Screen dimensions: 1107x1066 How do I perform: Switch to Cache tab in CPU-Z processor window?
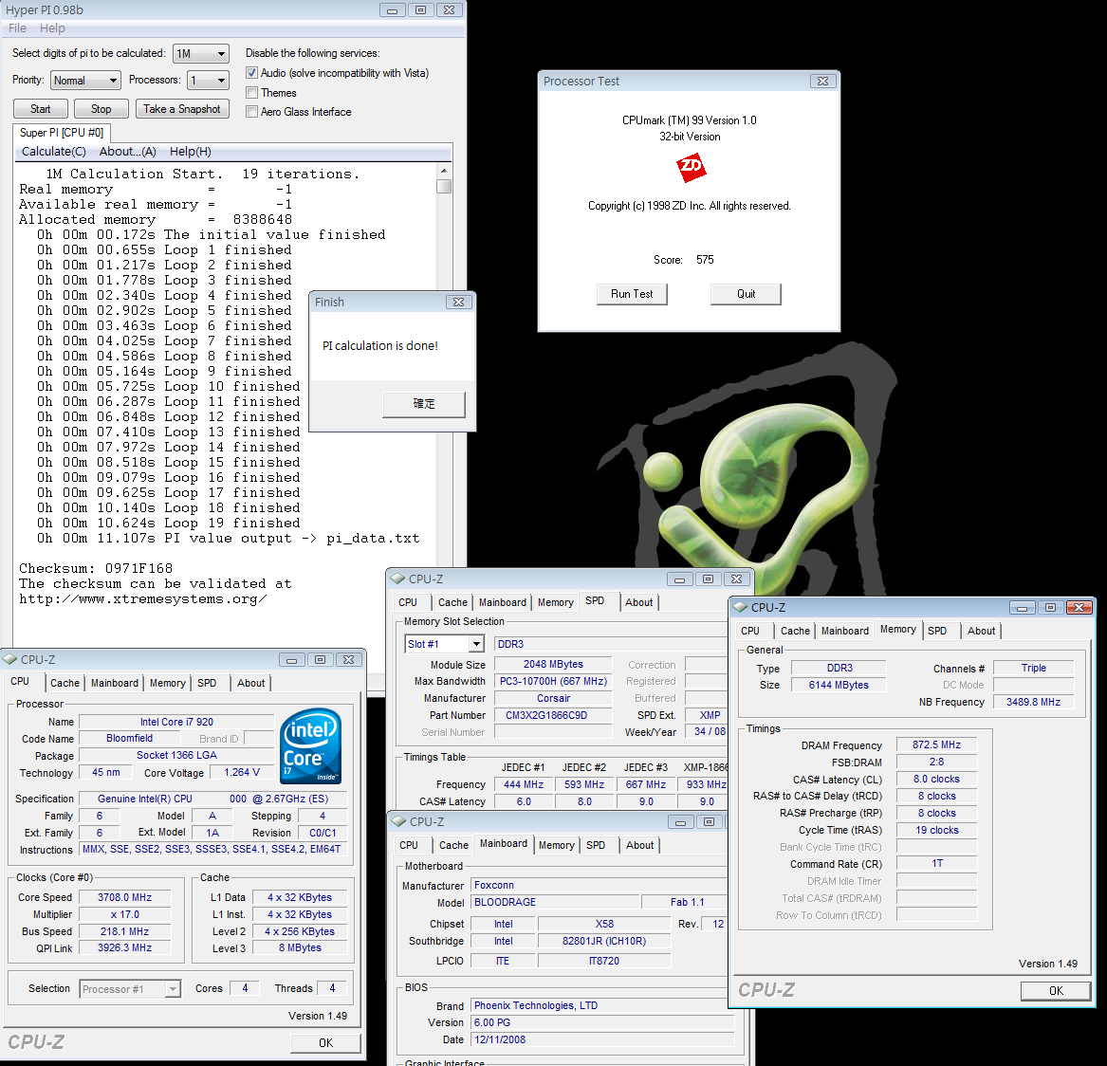pyautogui.click(x=65, y=683)
